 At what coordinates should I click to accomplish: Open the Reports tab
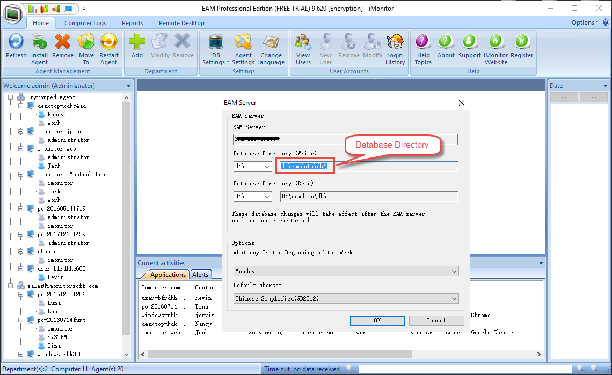click(132, 23)
